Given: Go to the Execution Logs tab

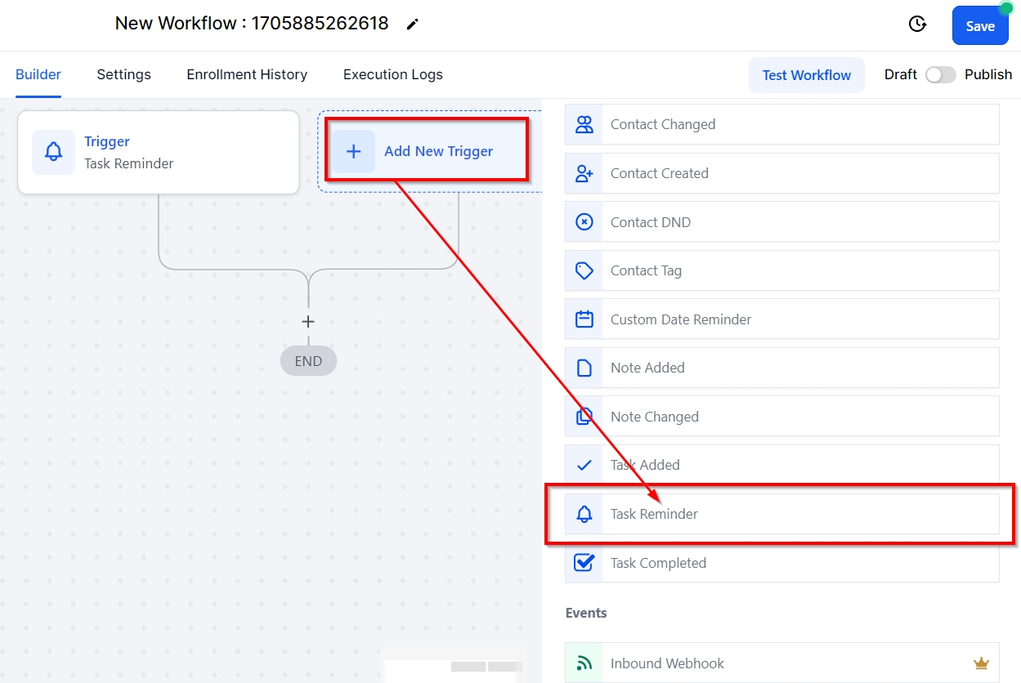Looking at the screenshot, I should (392, 74).
